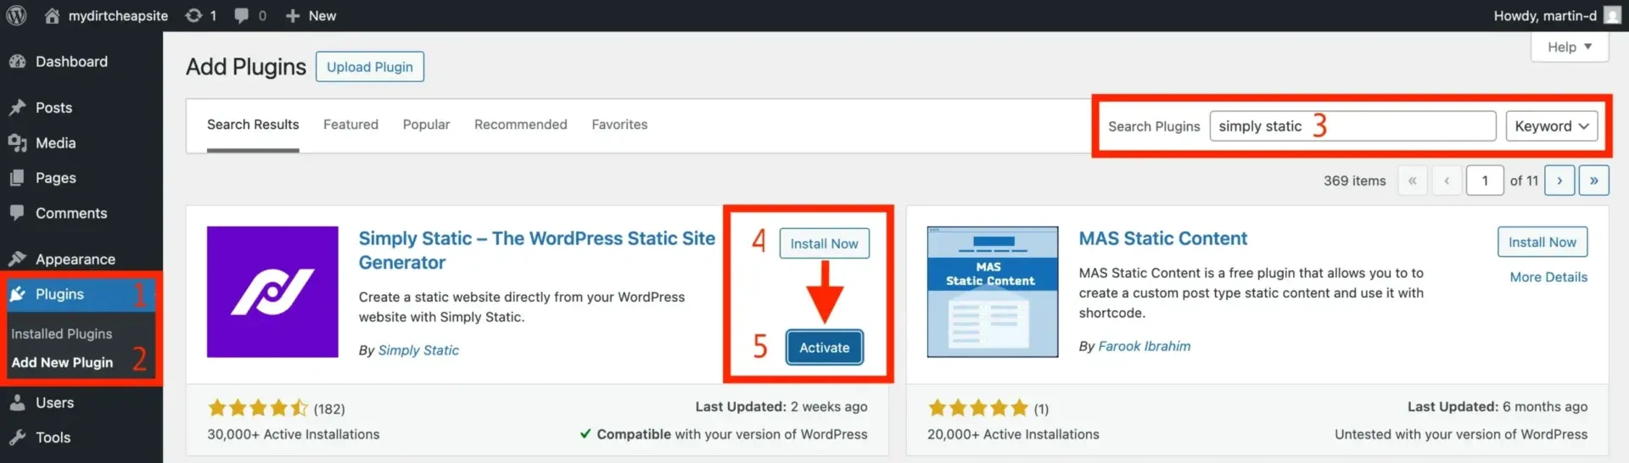This screenshot has height=463, width=1629.
Task: Focus the Search Plugins text field
Action: click(x=1352, y=126)
